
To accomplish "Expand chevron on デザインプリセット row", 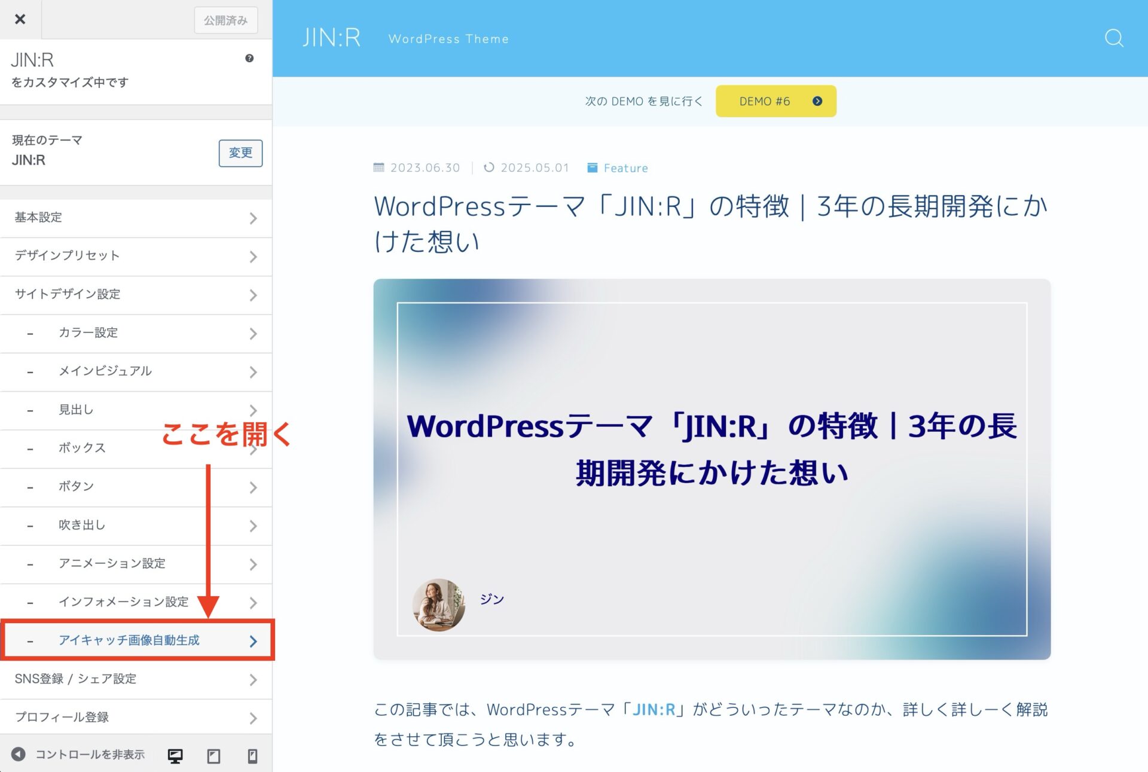I will pos(254,257).
